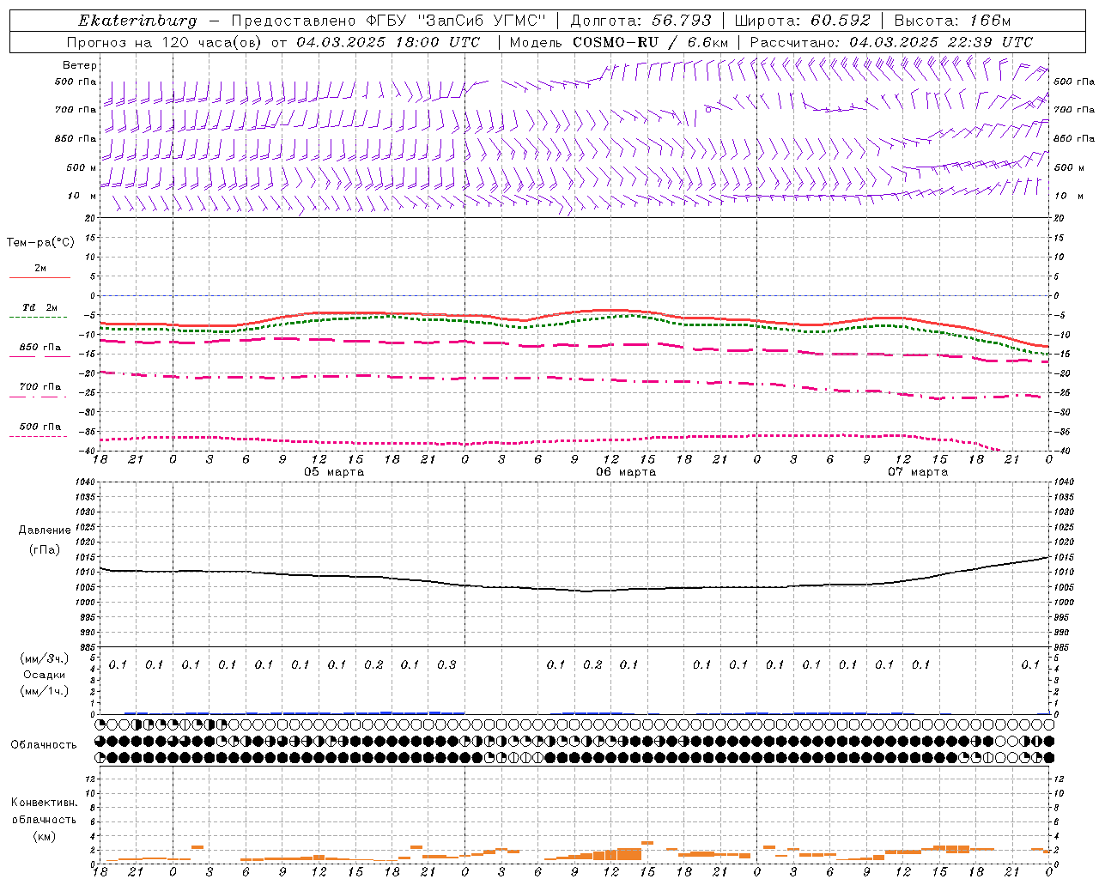
Task: Click the 'Модель COSMO-RU / 6.6км' text
Action: pyautogui.click(x=619, y=42)
